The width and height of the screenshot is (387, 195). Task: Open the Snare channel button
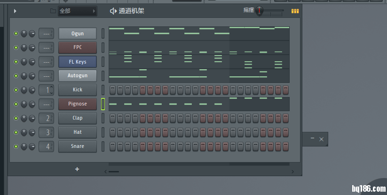(x=78, y=146)
